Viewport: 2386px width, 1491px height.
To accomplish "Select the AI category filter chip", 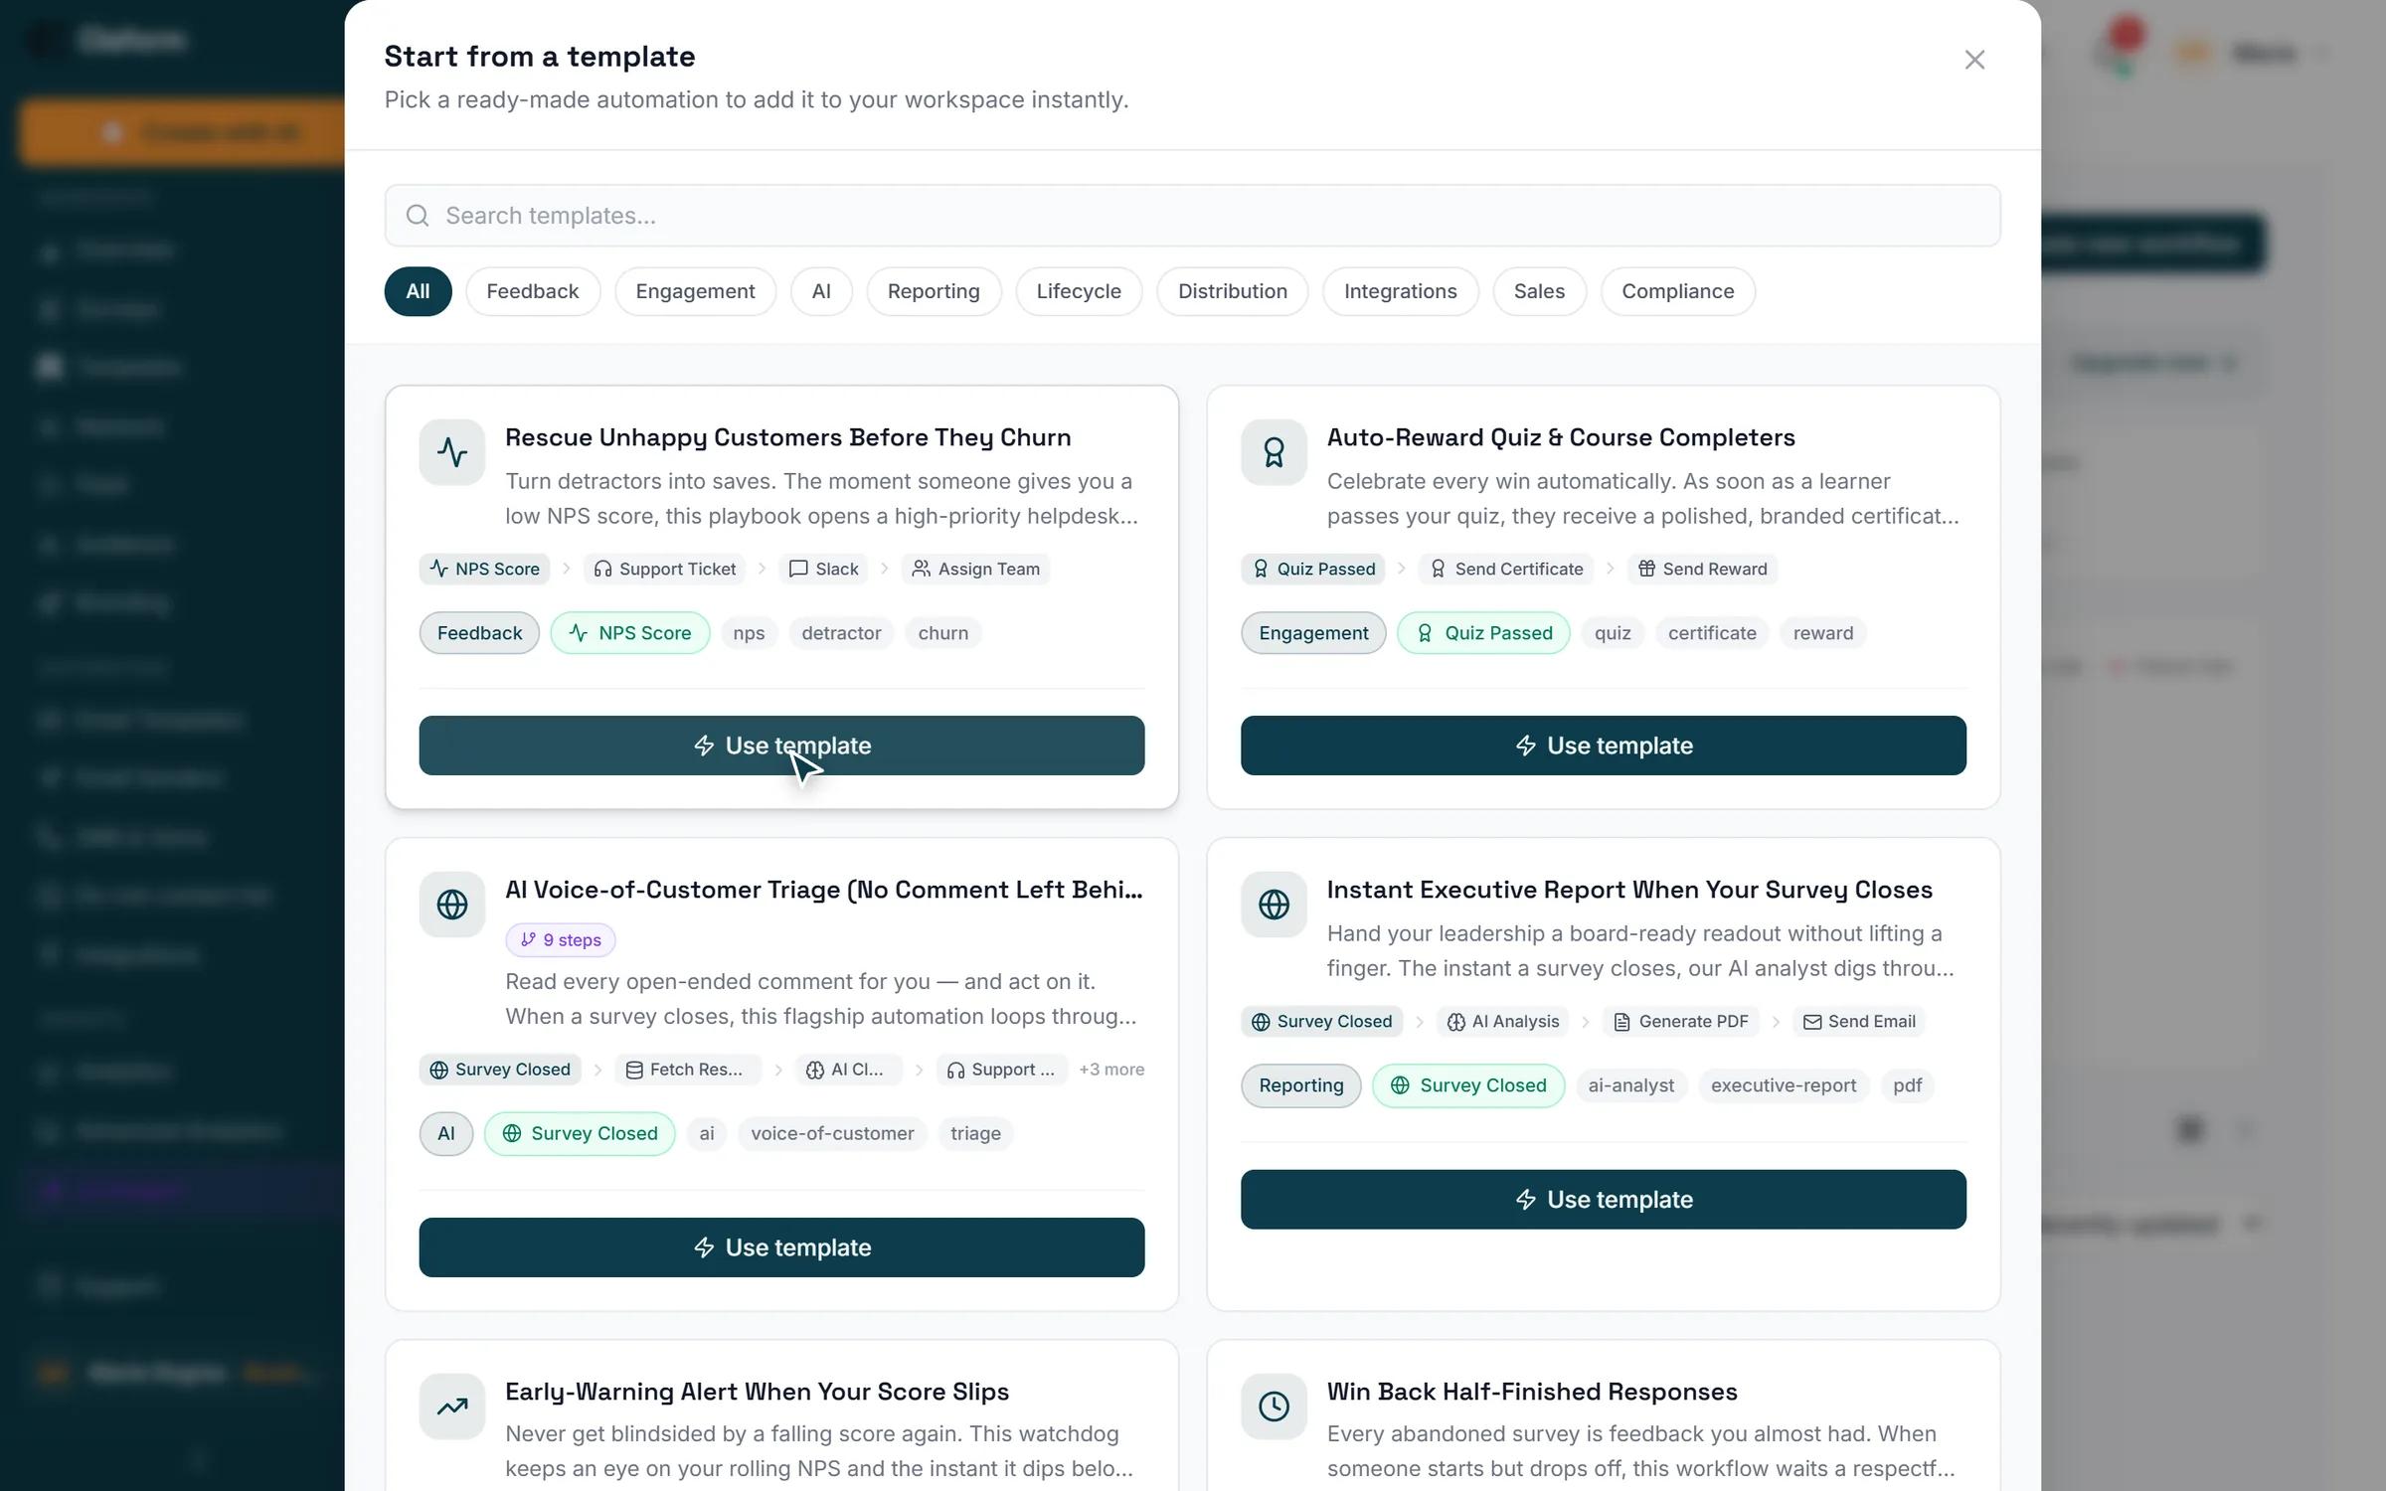I will [821, 291].
